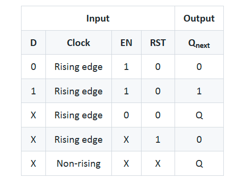Viewport: 242px width, 183px height.
Task: Click Q output in the Non-rising row
Action: pyautogui.click(x=199, y=163)
